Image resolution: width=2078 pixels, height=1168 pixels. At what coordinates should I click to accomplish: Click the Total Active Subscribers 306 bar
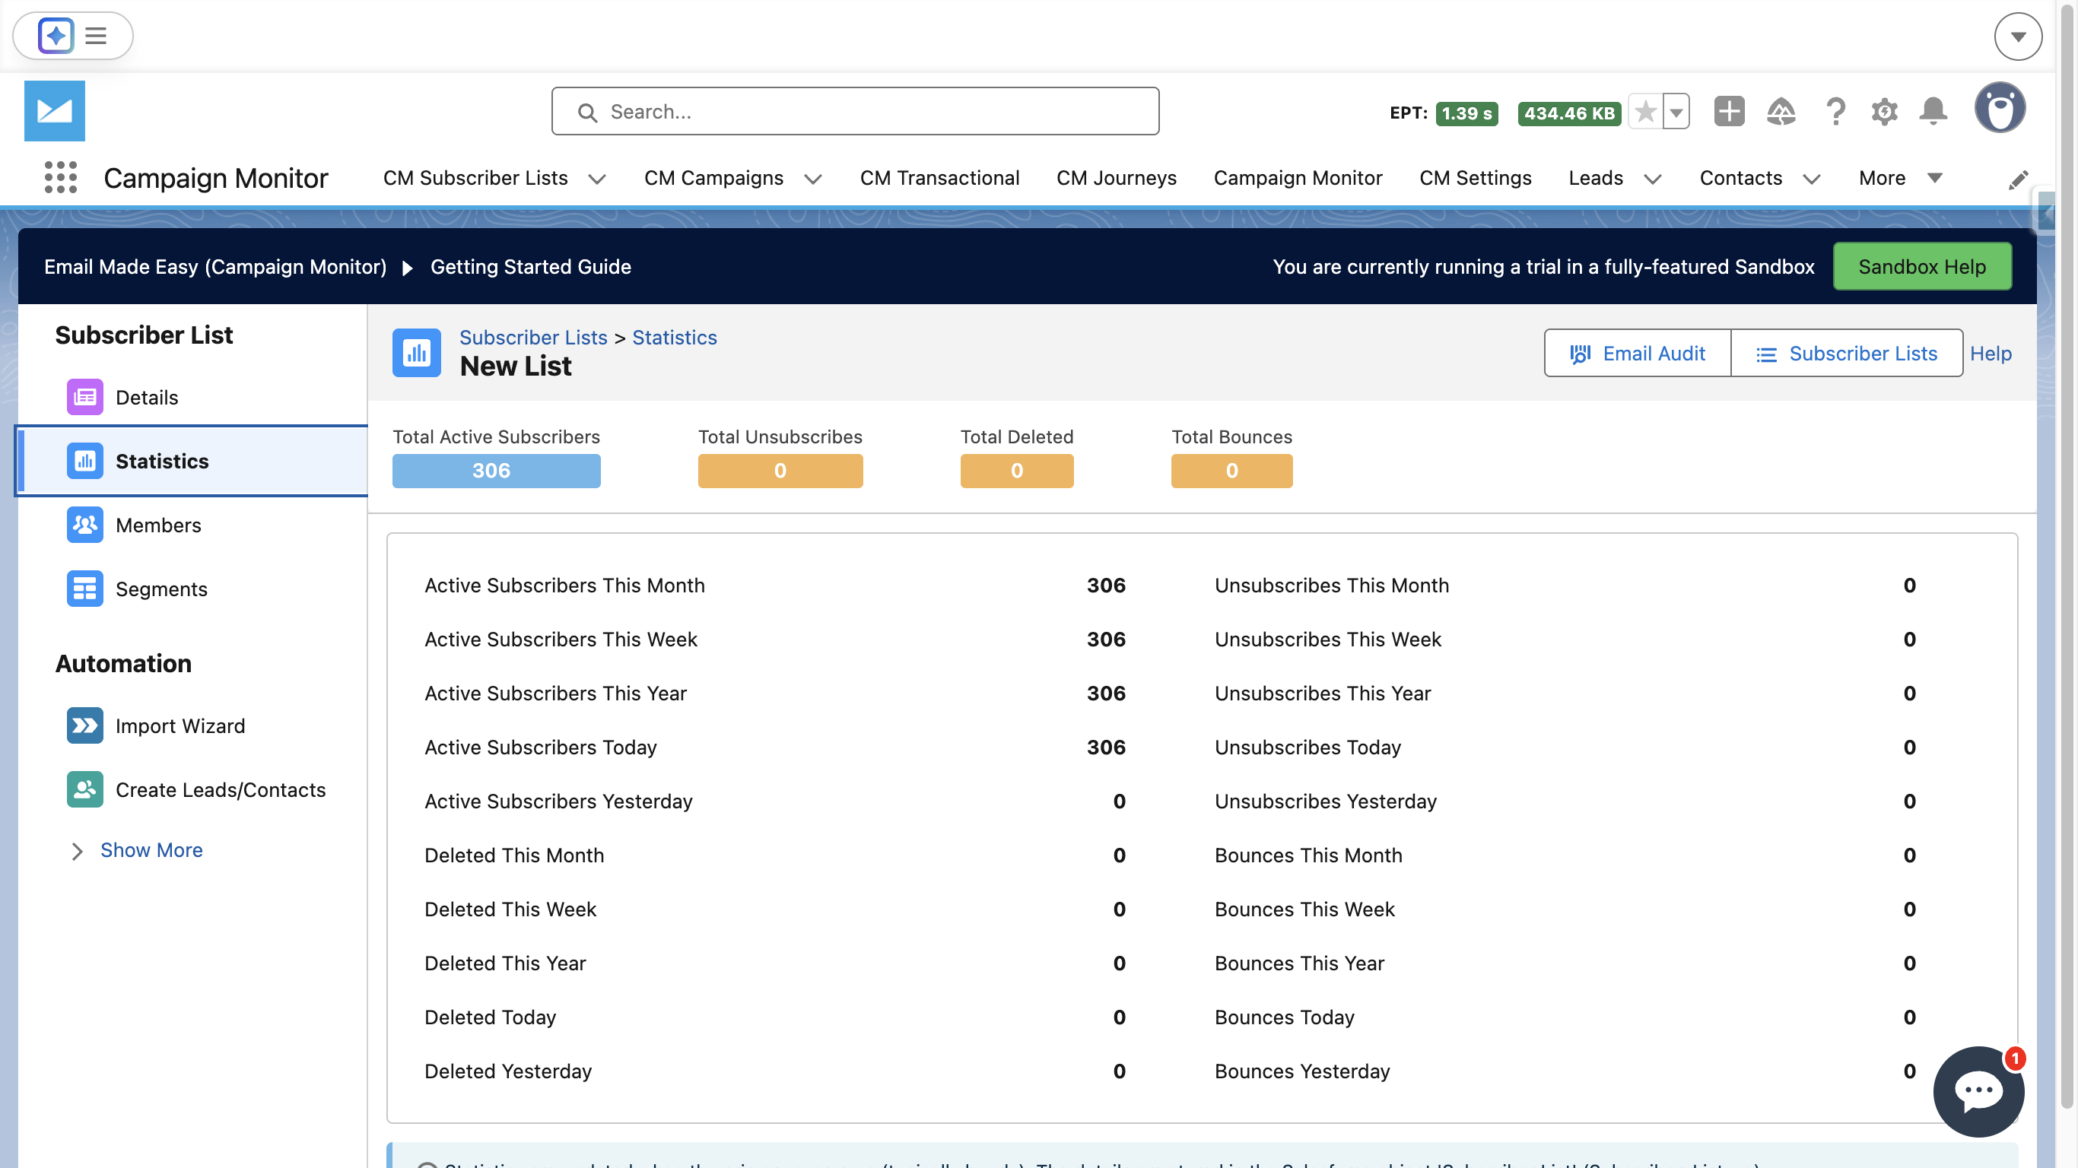tap(496, 470)
